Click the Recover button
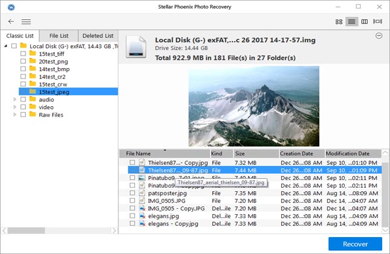 pyautogui.click(x=355, y=244)
